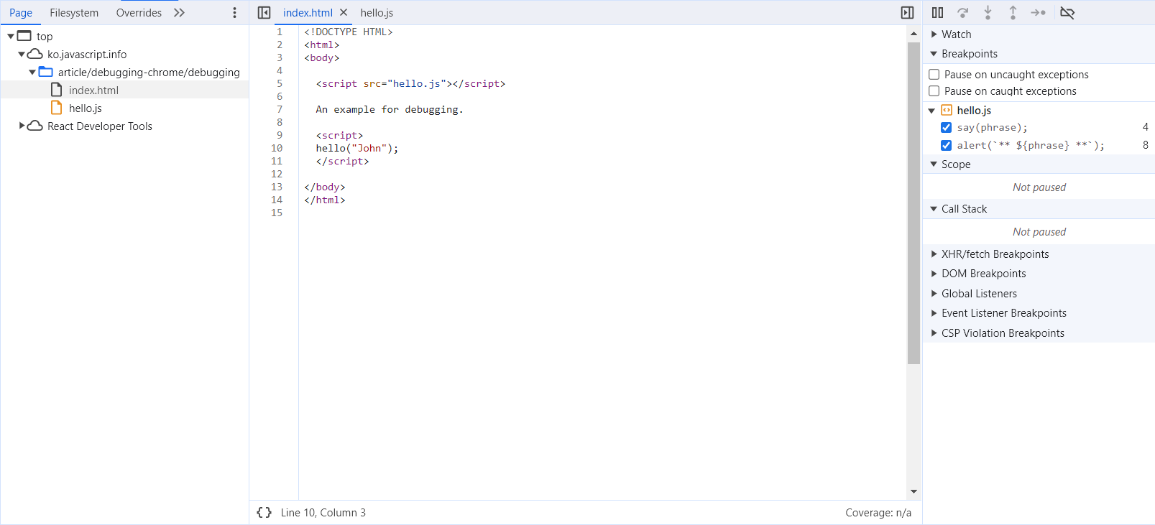Switch to the Overrides tab
The height and width of the screenshot is (525, 1155).
[139, 13]
